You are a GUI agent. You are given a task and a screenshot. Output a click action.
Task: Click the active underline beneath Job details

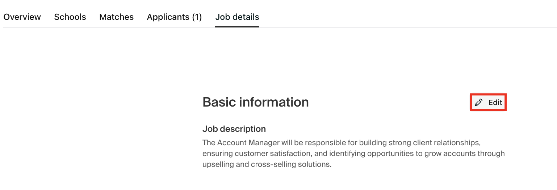pos(237,27)
